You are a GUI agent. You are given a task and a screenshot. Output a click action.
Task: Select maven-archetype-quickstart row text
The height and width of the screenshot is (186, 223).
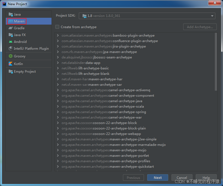(108, 167)
